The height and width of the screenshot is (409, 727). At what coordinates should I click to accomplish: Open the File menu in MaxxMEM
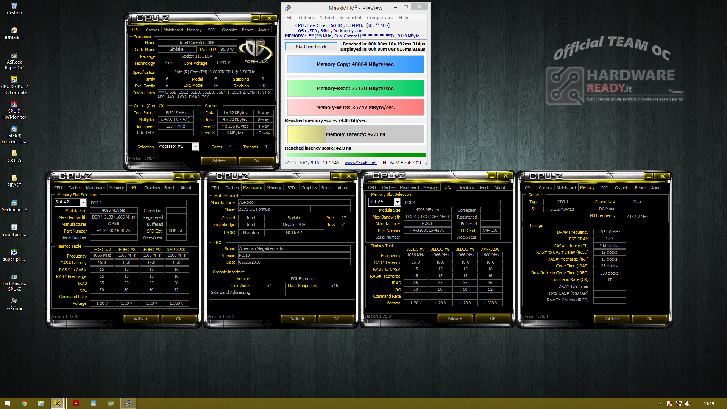coord(290,18)
